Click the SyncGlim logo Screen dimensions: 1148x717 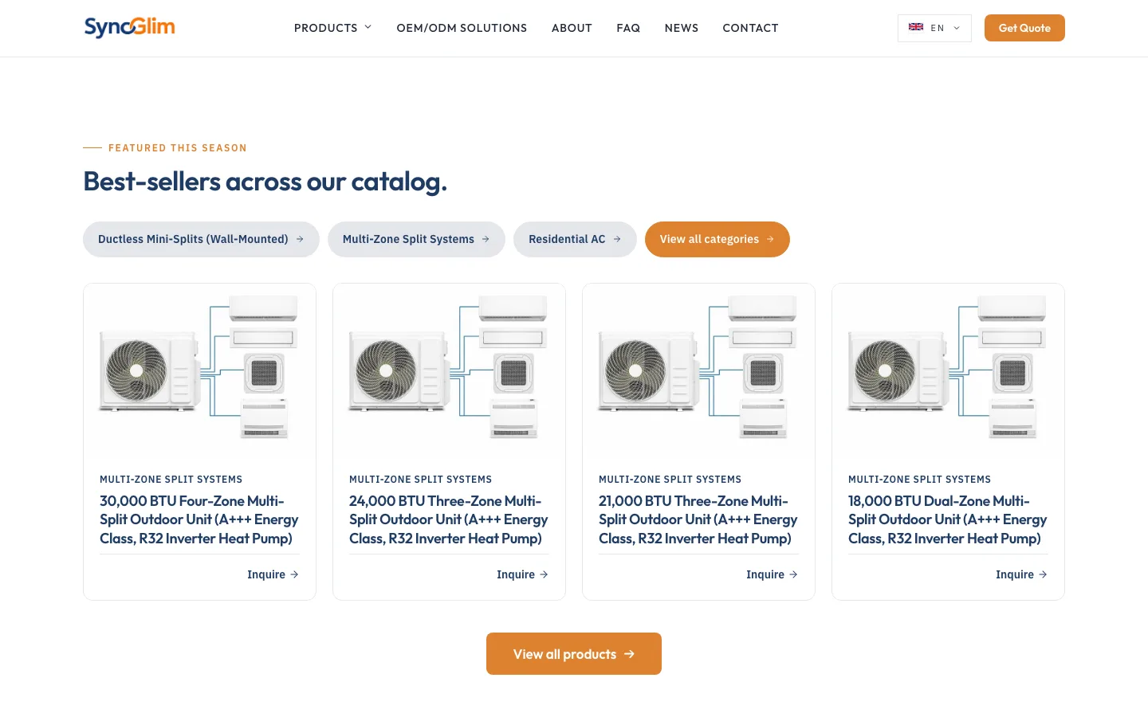tap(129, 28)
